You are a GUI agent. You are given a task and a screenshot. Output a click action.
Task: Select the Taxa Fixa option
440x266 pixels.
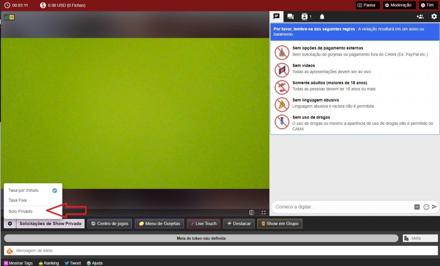tap(18, 200)
